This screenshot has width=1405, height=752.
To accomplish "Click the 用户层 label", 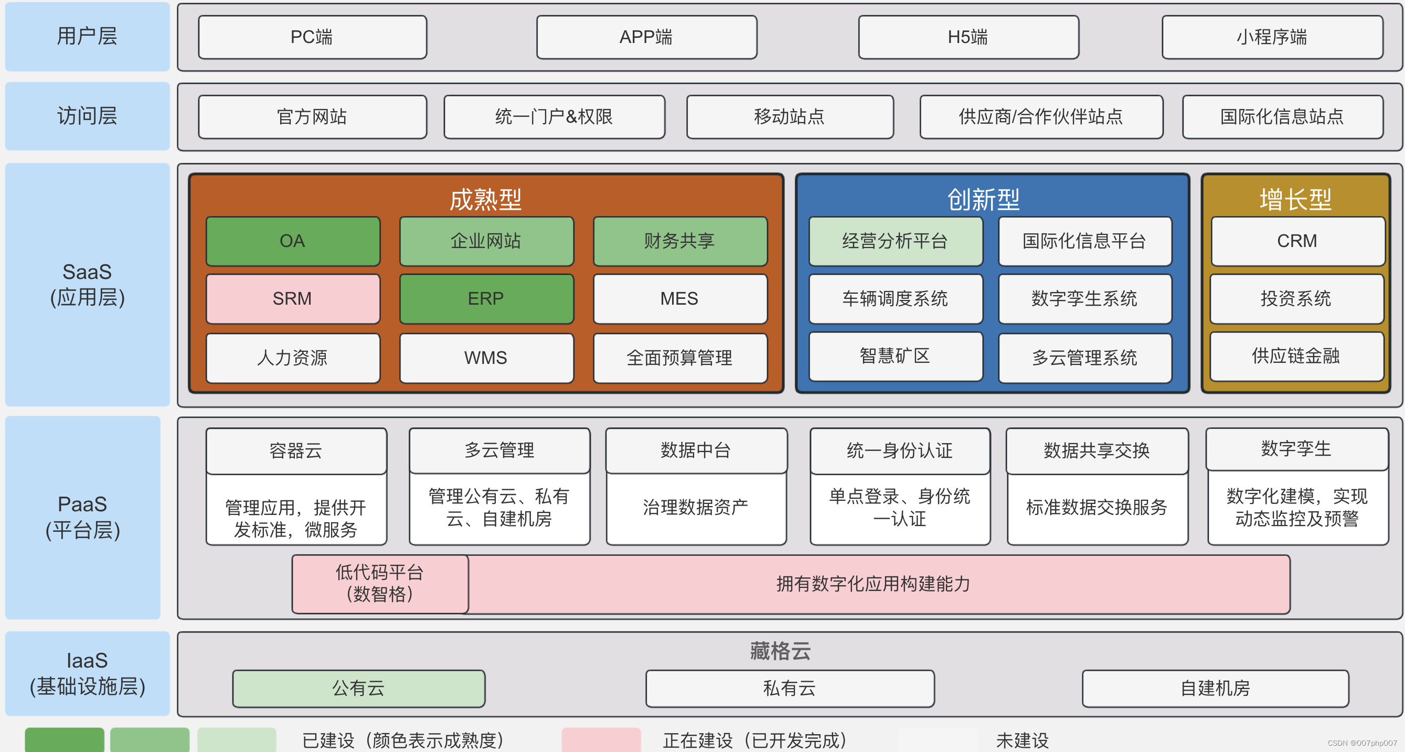I will [x=87, y=37].
